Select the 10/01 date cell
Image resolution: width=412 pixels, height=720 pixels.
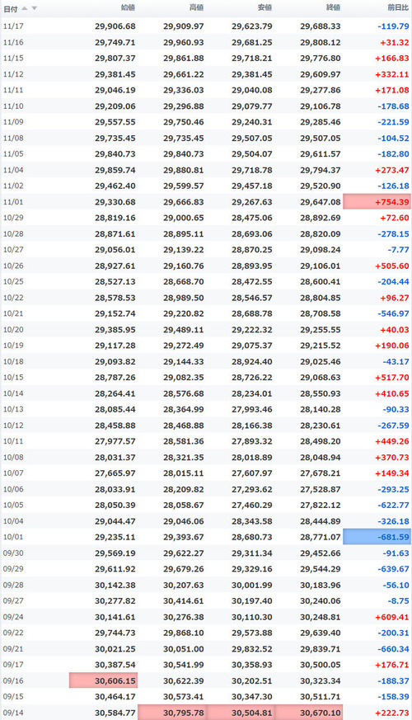click(x=13, y=537)
